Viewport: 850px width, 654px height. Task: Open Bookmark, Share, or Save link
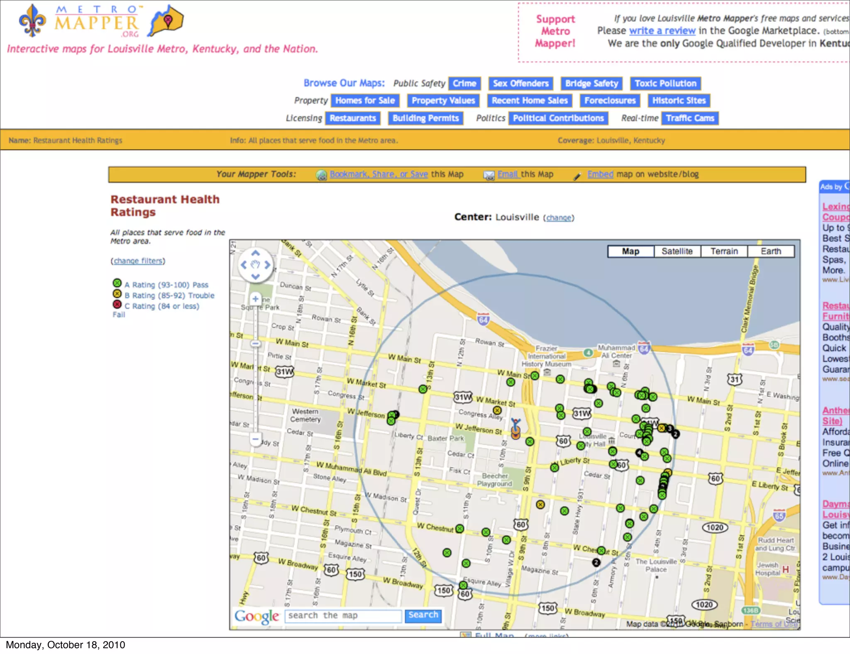click(x=379, y=174)
